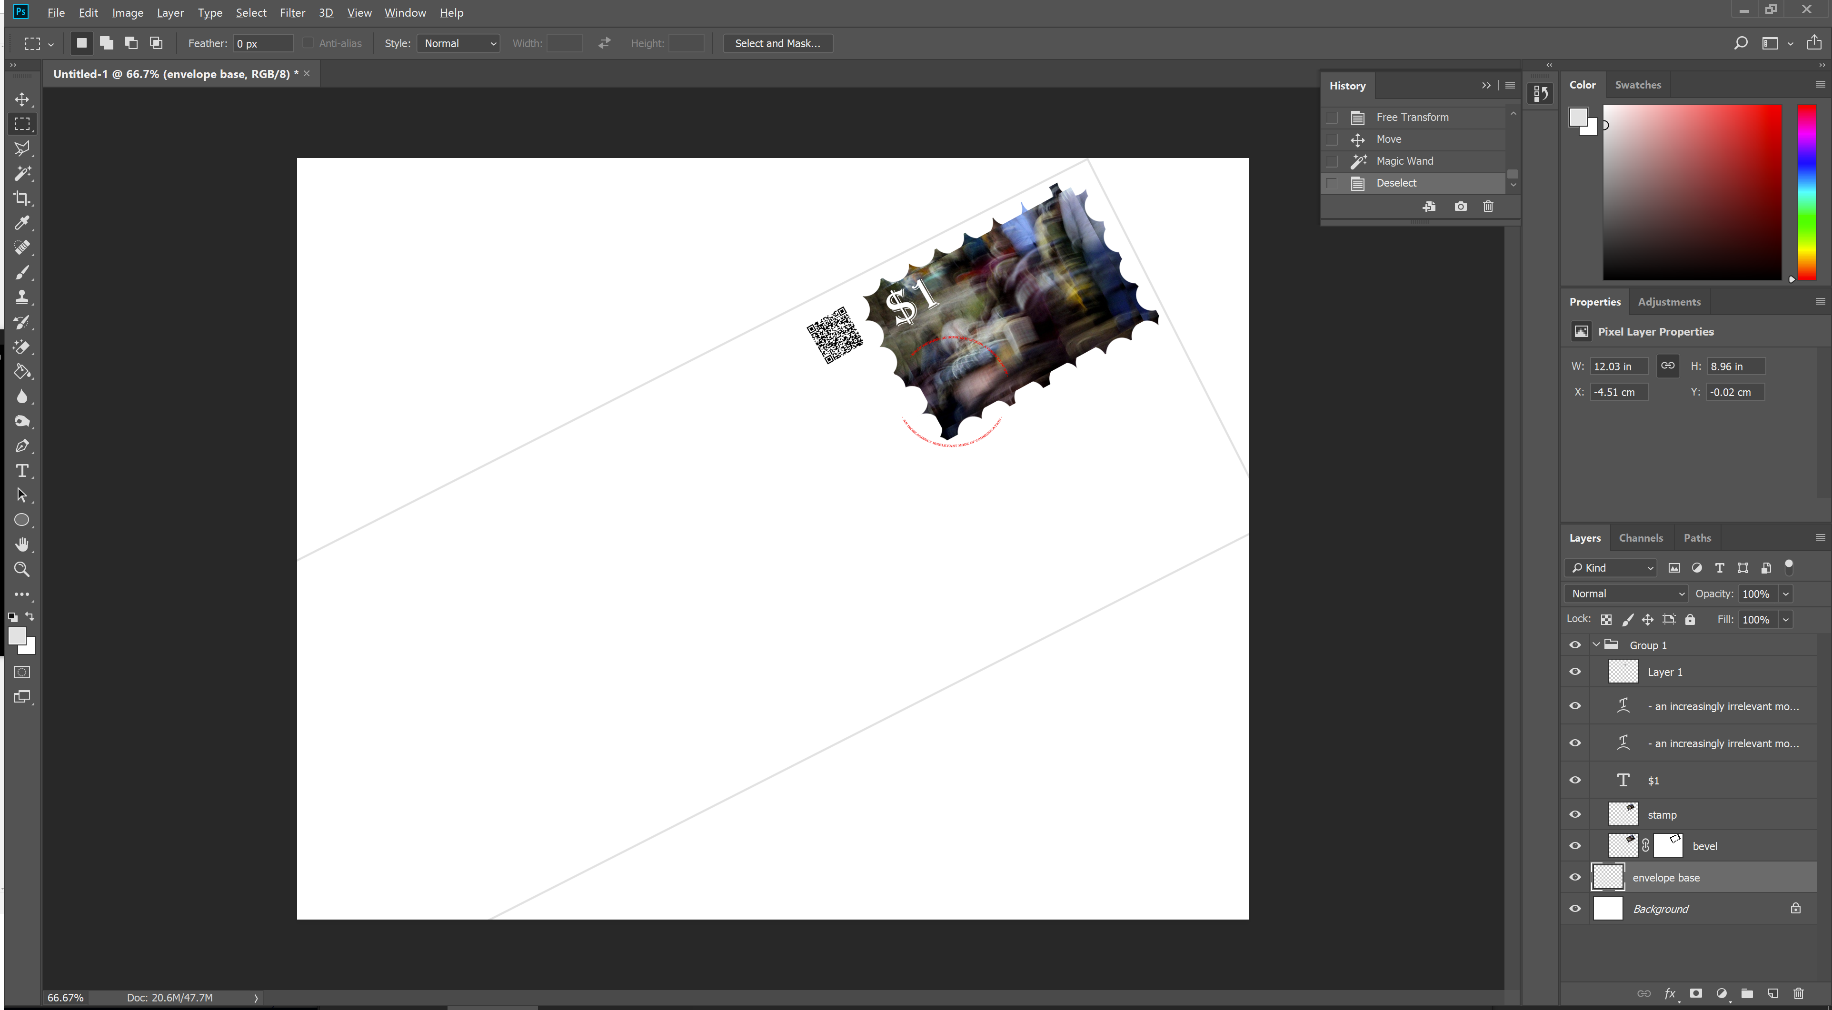Select the Move tool

tap(22, 99)
